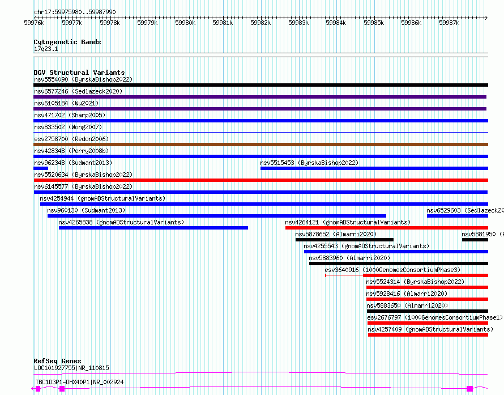Select the short blue nsv962348 bar
The height and width of the screenshot is (395, 504).
point(41,168)
